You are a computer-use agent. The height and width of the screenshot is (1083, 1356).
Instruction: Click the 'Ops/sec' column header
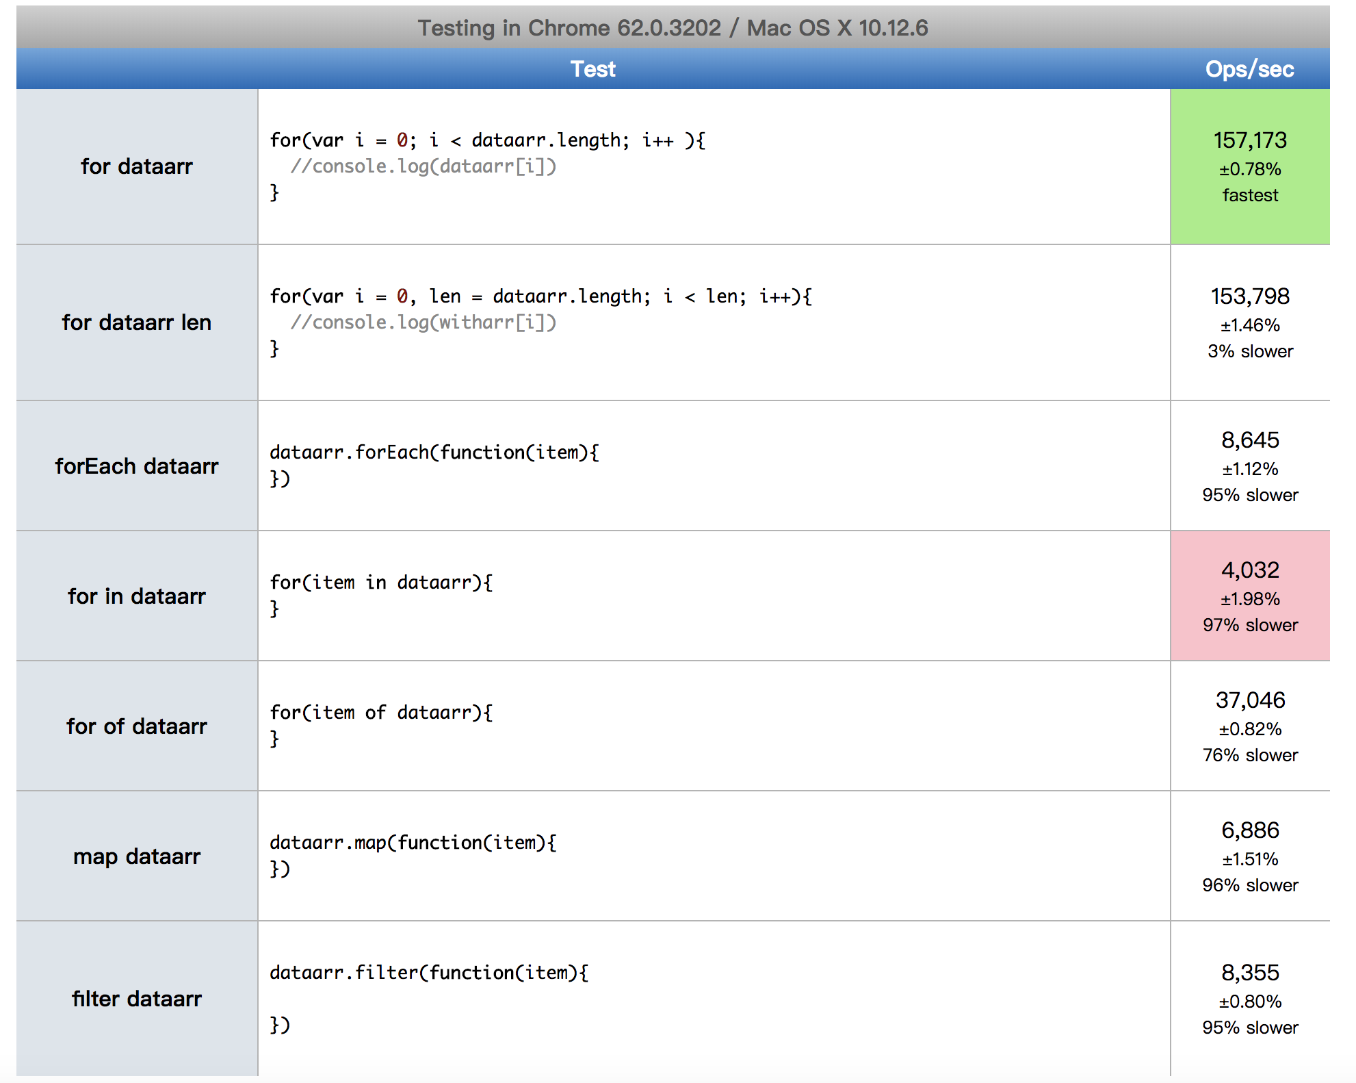(1249, 69)
